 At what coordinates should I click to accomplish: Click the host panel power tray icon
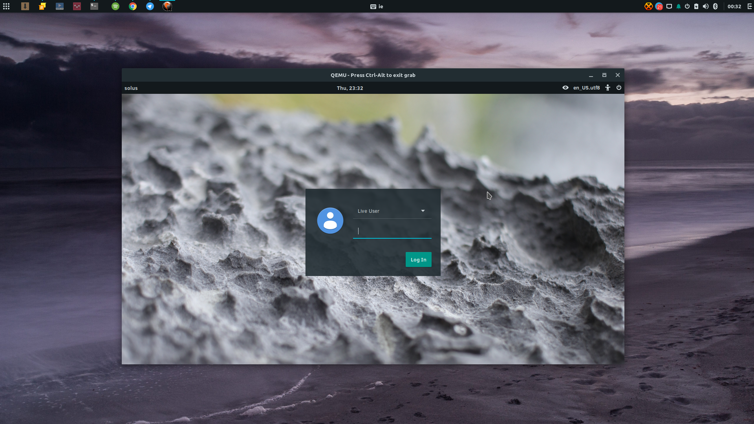[x=687, y=6]
